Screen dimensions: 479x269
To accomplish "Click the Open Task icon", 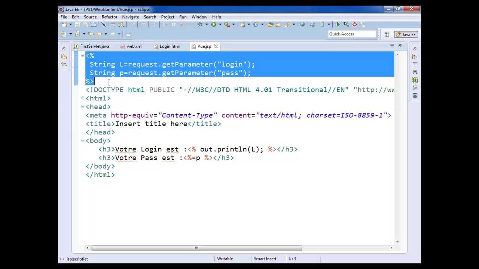I will coord(278,25).
